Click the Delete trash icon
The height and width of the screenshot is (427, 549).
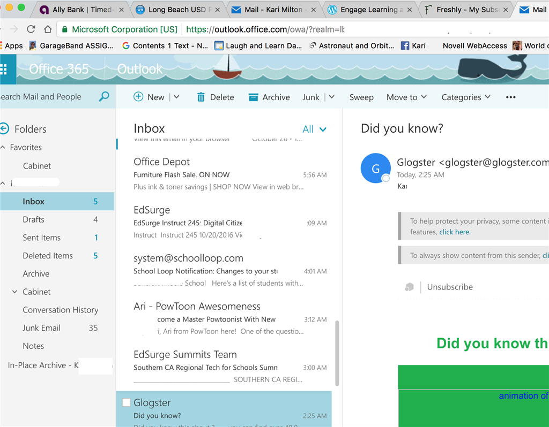[x=201, y=97]
